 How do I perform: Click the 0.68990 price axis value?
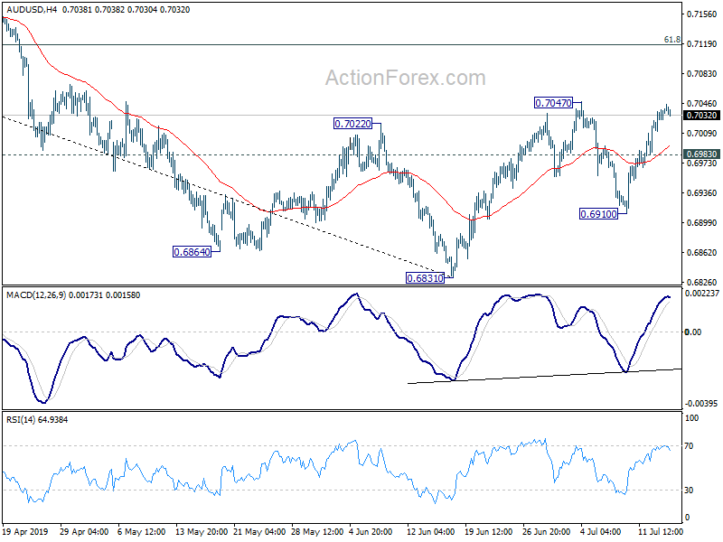(702, 222)
